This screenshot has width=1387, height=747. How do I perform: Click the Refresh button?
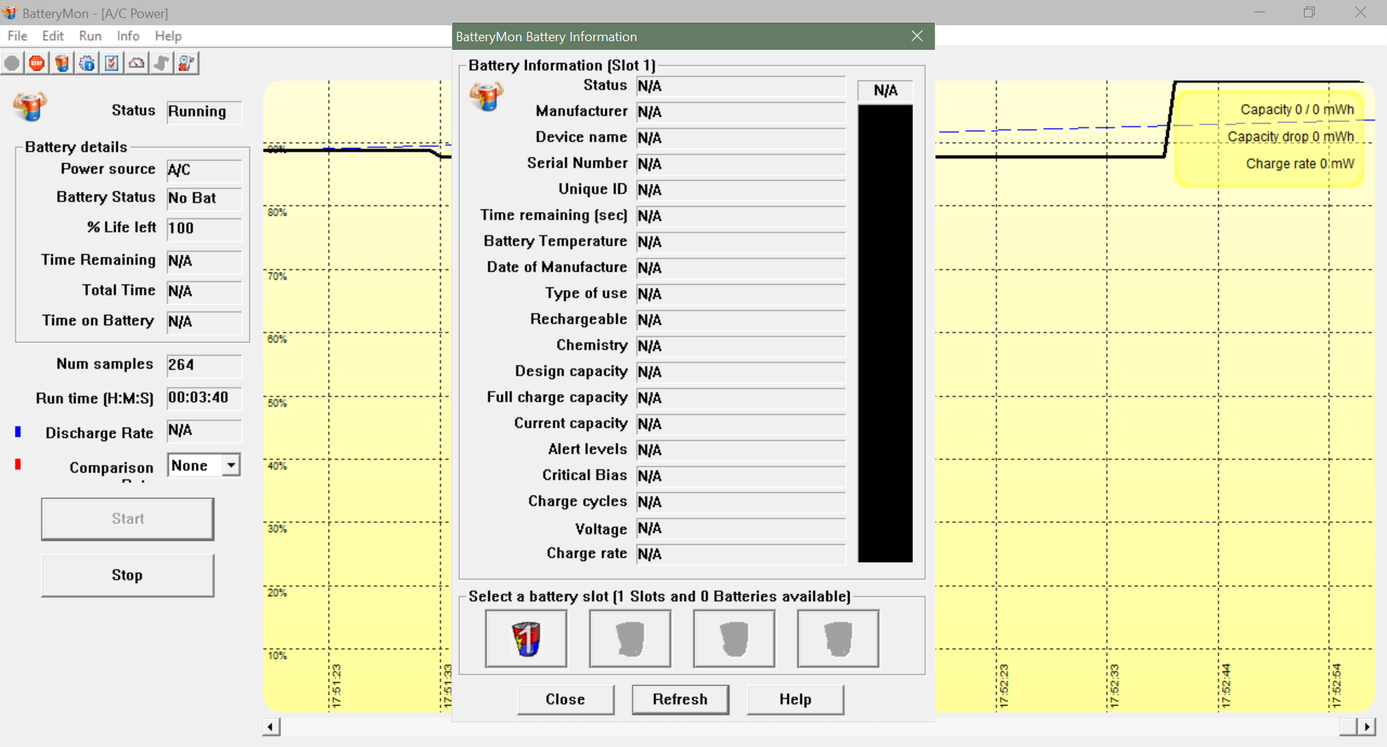[x=680, y=699]
